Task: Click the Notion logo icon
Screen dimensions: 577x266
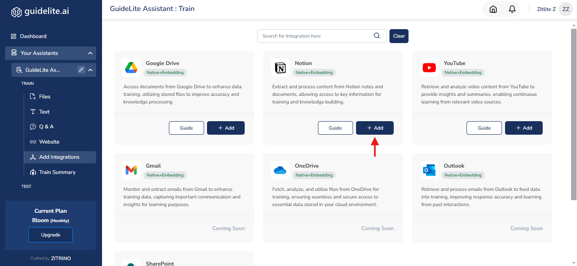Action: click(x=280, y=68)
